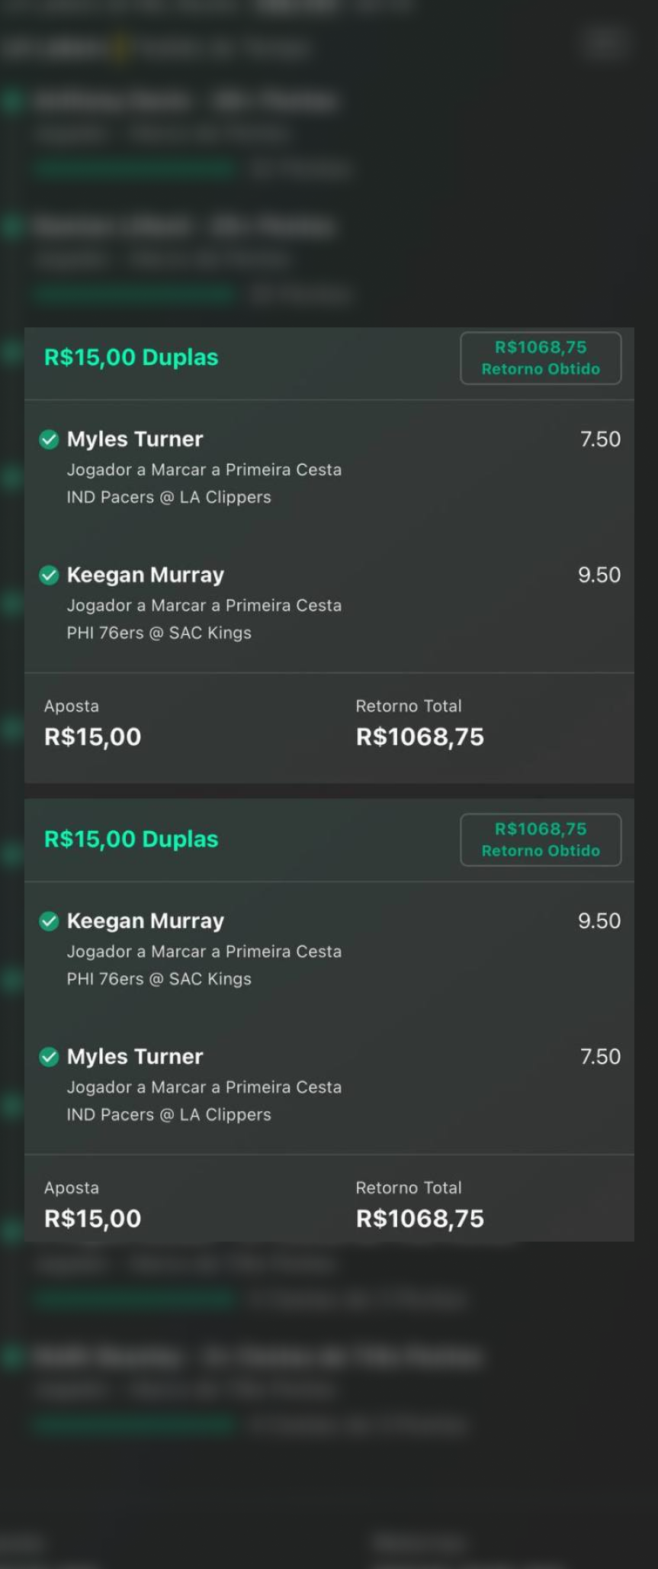Expand the upper R$15,00 Duplas header
658x1569 pixels.
coord(131,357)
